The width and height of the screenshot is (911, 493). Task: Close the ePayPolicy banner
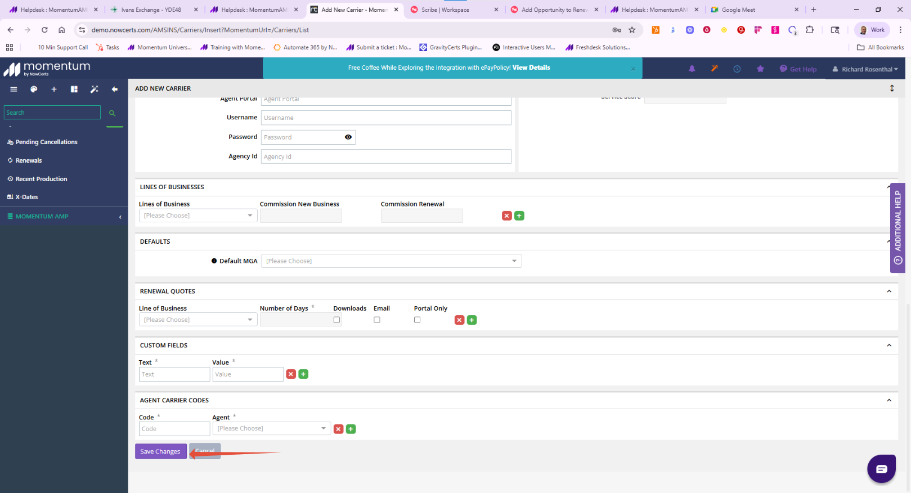pos(633,69)
